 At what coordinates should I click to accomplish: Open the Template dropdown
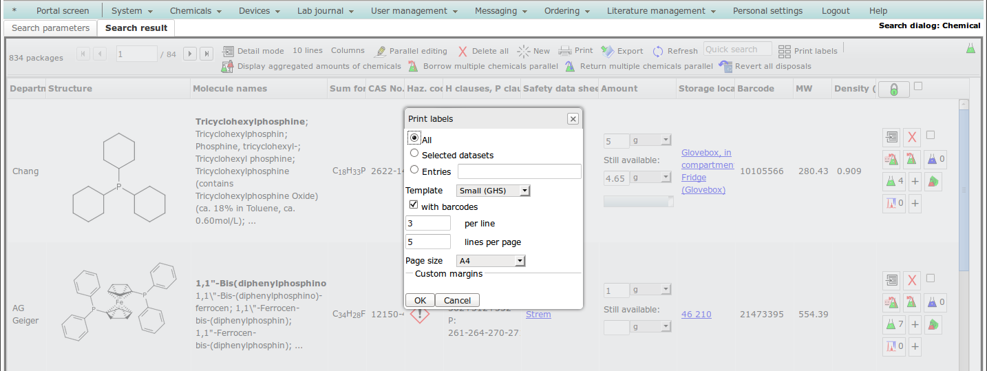(x=493, y=191)
